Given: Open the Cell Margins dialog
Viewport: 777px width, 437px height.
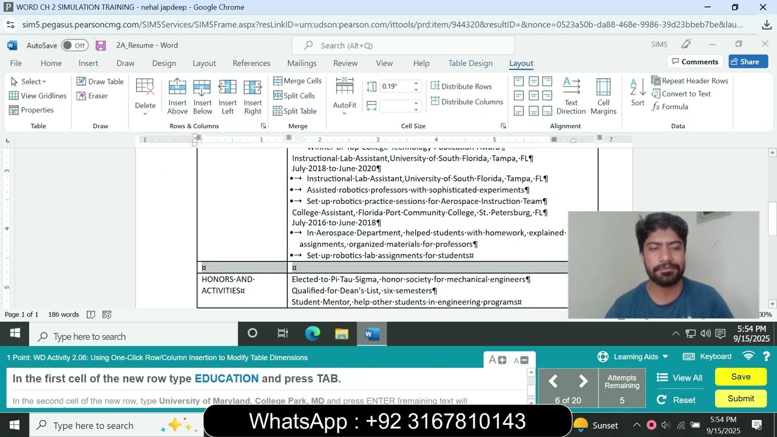Looking at the screenshot, I should tap(603, 97).
